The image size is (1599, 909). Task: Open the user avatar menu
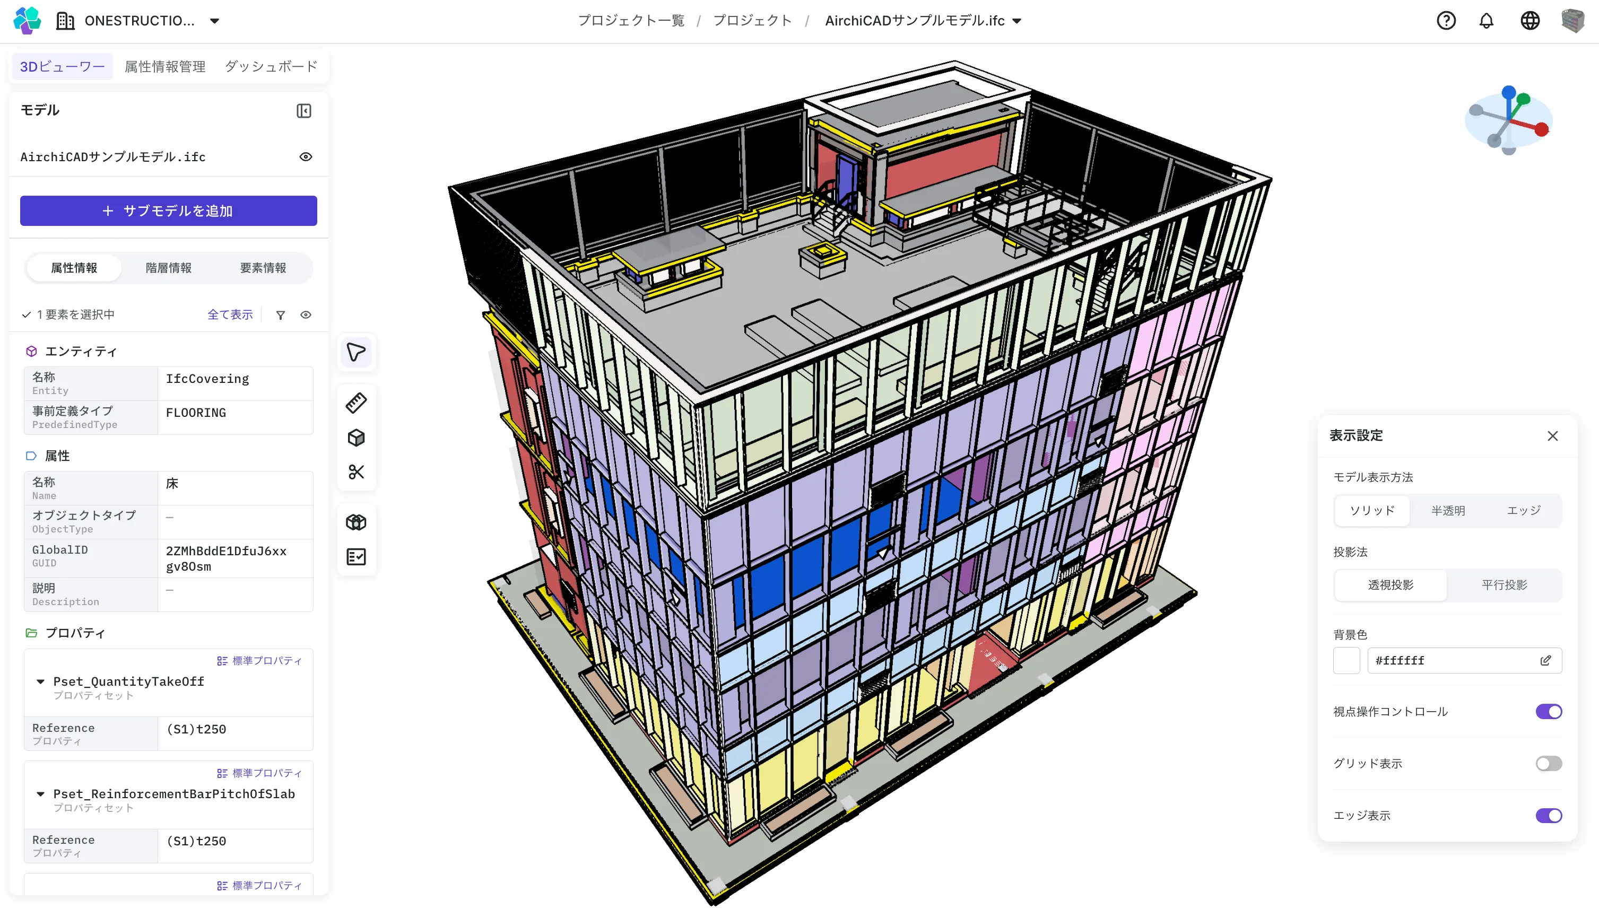(x=1573, y=21)
